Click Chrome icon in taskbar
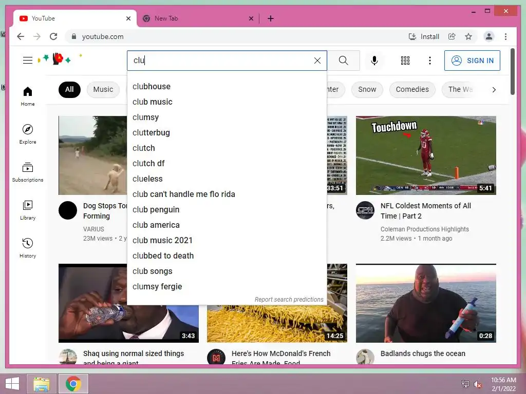This screenshot has width=526, height=394. (73, 384)
